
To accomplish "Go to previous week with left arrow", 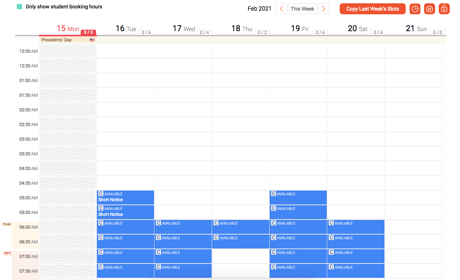I will [x=281, y=9].
